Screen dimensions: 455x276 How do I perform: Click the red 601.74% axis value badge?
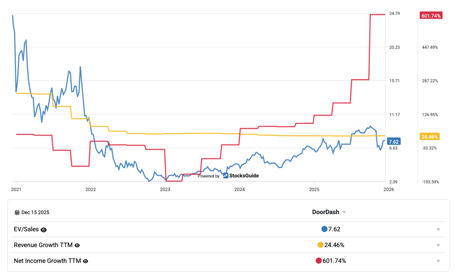[431, 15]
